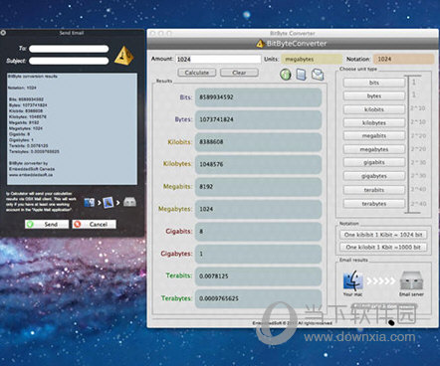Click the Send button
Screen dimensions: 440x366
click(47, 225)
